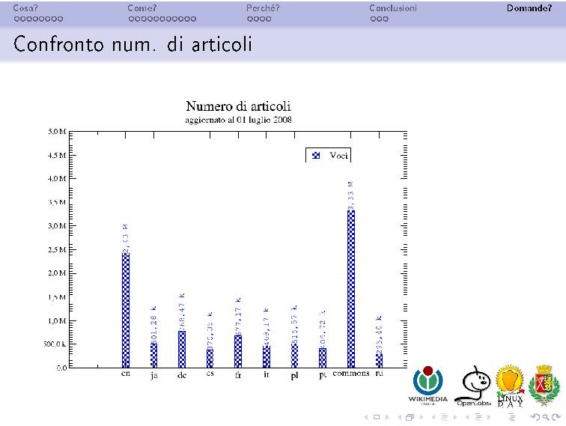Select last slide dot under Cosa?
This screenshot has width=566, height=426.
[x=60, y=19]
